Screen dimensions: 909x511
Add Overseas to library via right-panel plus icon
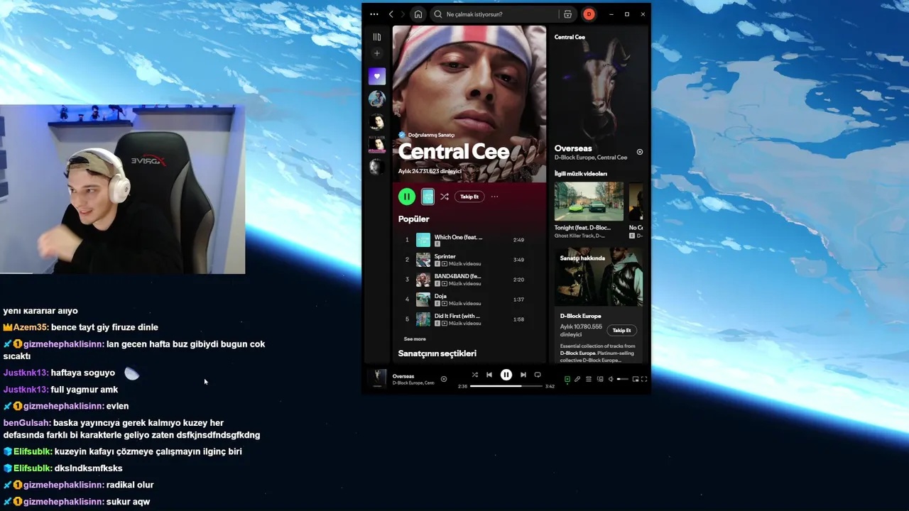point(639,152)
